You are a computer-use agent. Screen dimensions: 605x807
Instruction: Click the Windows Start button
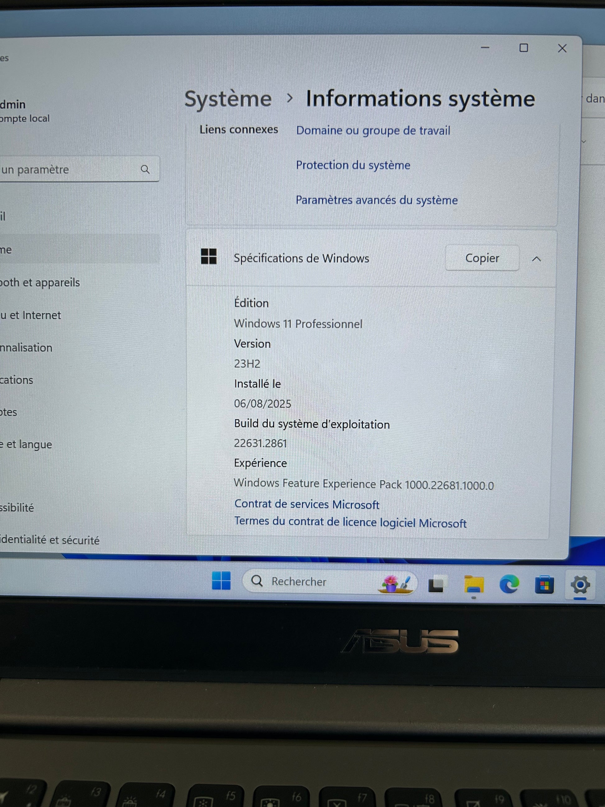[x=221, y=580]
